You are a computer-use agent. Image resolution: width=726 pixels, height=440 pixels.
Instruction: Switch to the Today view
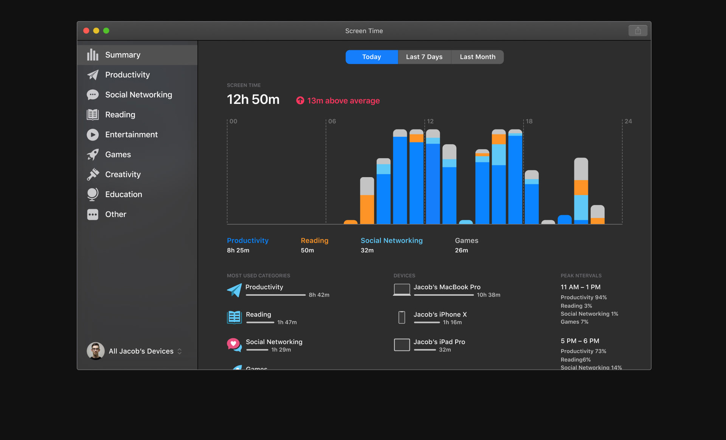tap(371, 57)
